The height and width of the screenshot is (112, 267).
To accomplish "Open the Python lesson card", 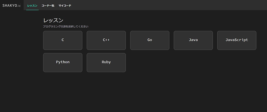I will (x=63, y=62).
